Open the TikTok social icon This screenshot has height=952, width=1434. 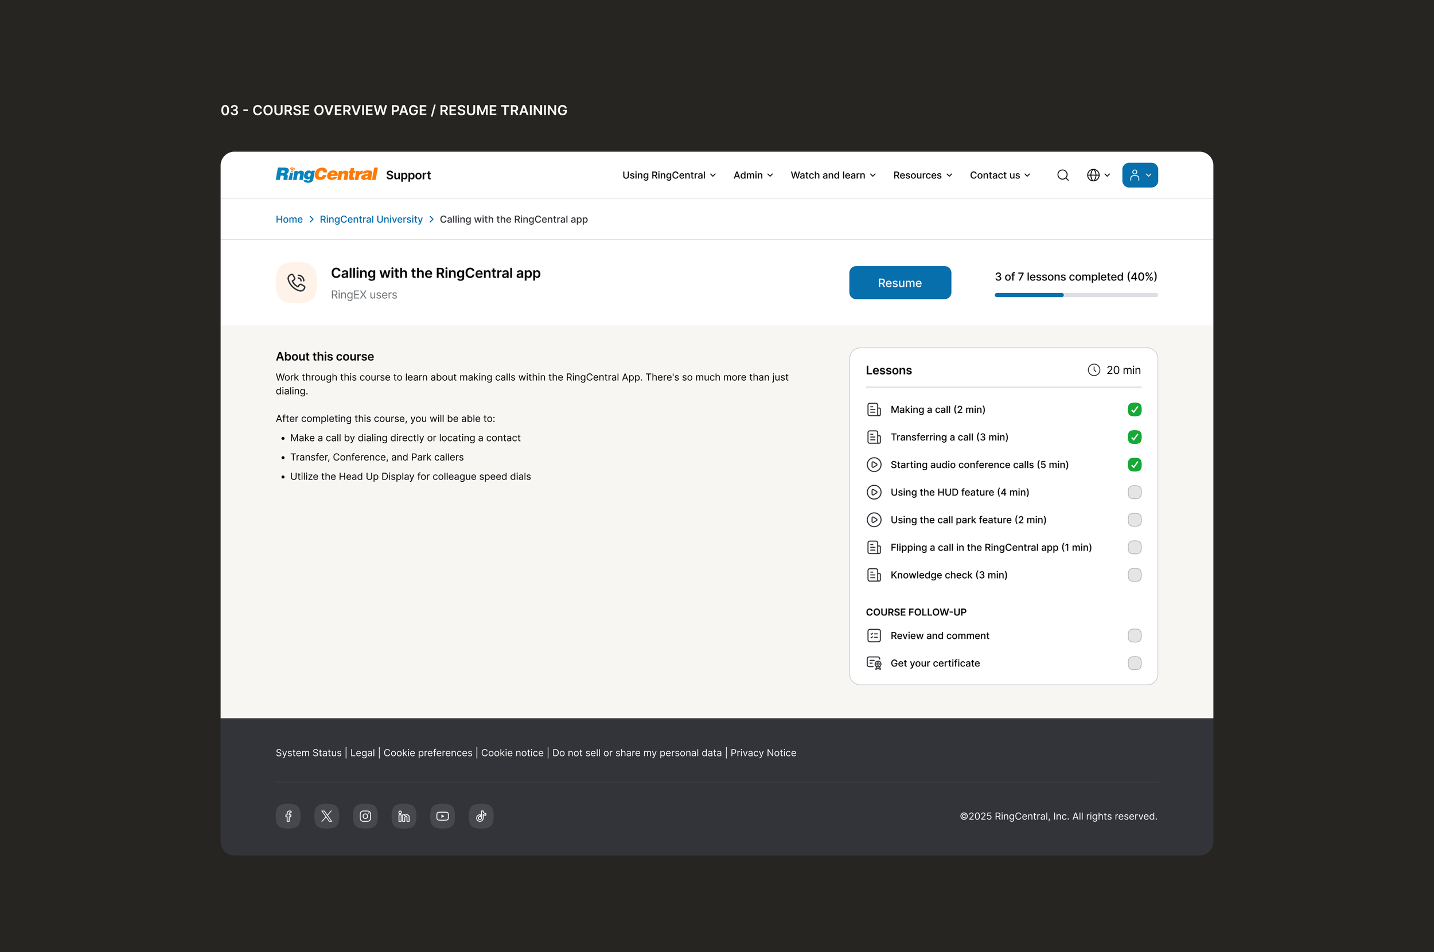(x=481, y=816)
